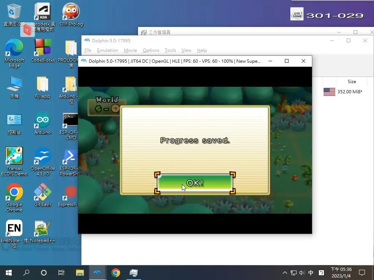The image size is (374, 280).
Task: Launch SWI-Prolog from the desktop
Action: coord(71,15)
